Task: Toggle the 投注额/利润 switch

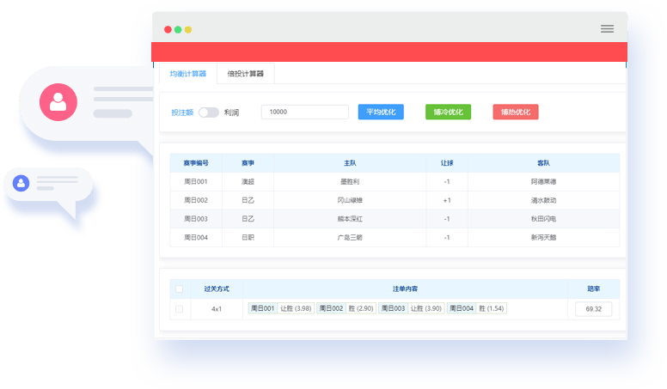Action: 209,112
